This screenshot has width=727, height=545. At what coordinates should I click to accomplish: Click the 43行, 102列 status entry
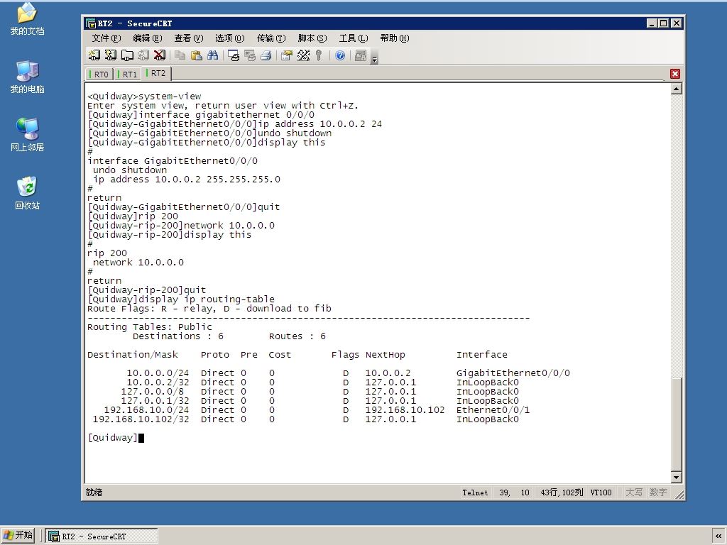562,492
